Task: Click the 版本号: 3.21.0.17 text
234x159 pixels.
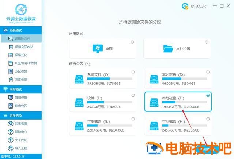Action: coord(13,156)
